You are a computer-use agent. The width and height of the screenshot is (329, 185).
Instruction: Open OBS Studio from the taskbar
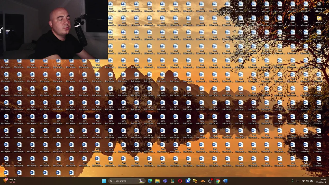[210, 181]
